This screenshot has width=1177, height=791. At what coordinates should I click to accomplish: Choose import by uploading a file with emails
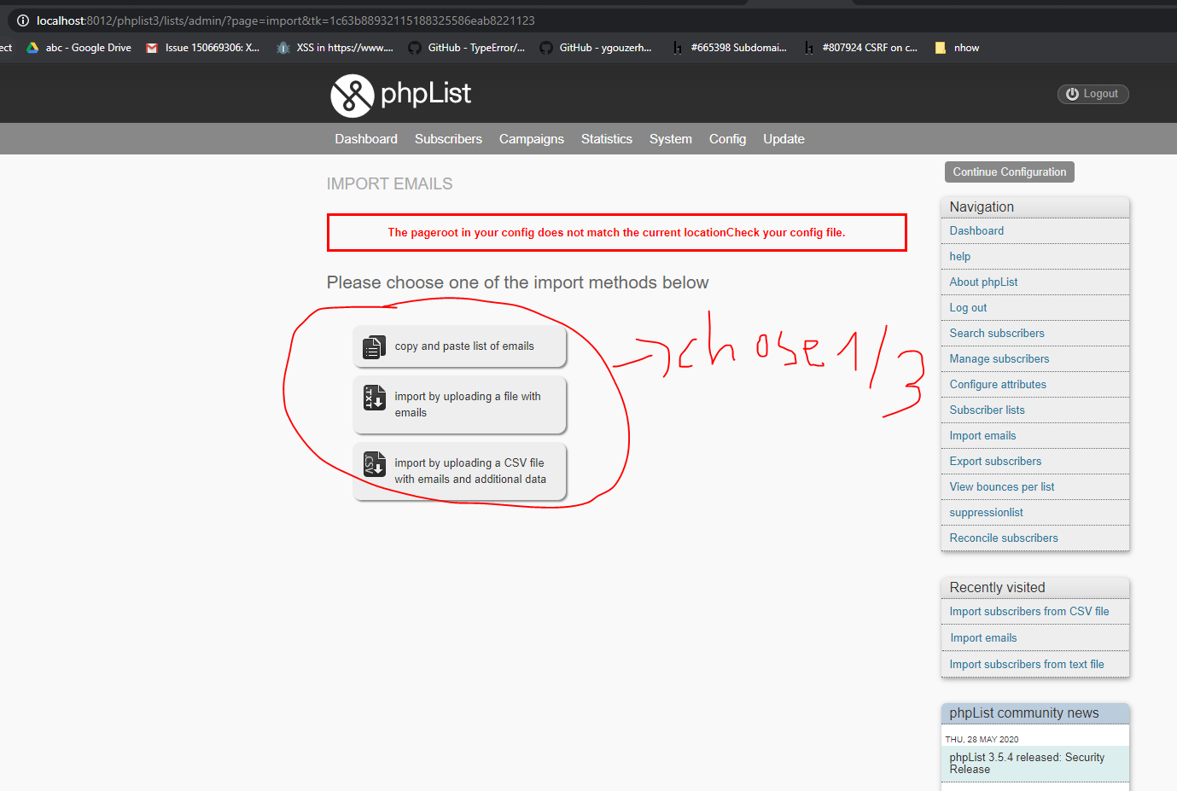[x=460, y=404]
